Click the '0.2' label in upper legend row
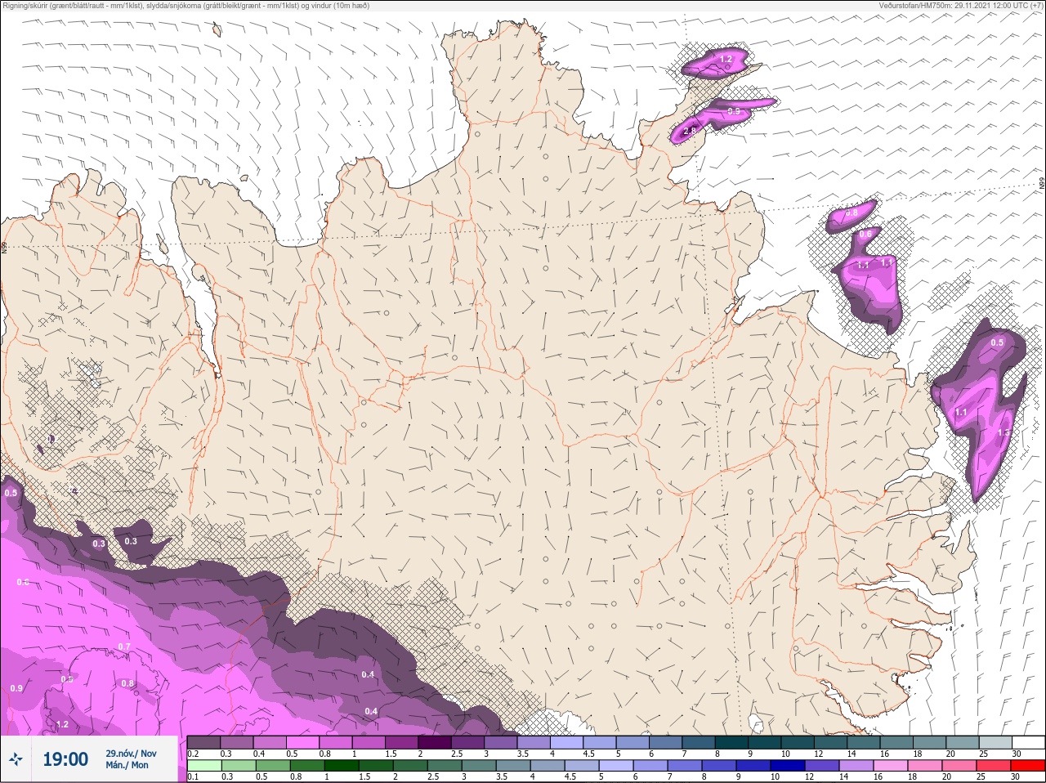The image size is (1046, 783). tap(193, 754)
